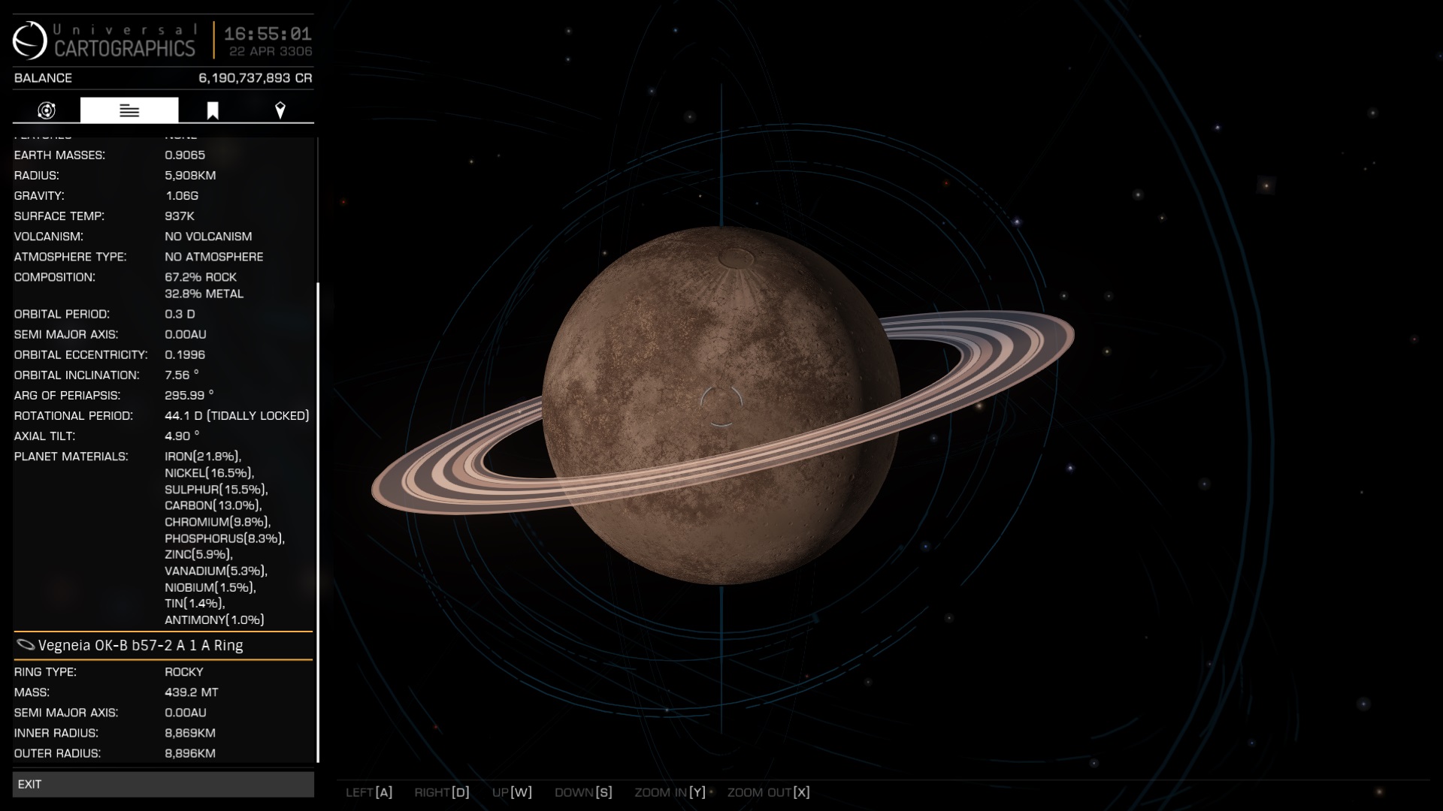1443x811 pixels.
Task: Click Axial Tilt value 4.90 °
Action: 182,436
